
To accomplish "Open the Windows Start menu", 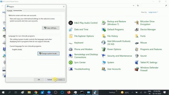I will coord(3,92).
